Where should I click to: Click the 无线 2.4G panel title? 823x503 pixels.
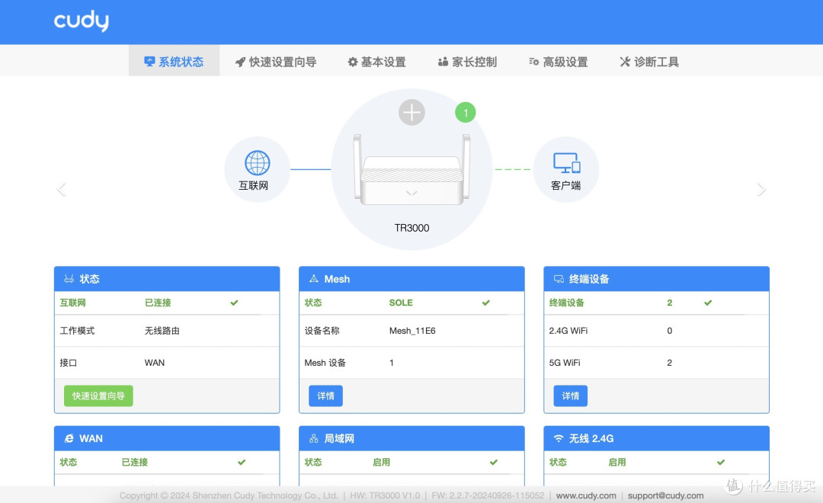(x=591, y=438)
